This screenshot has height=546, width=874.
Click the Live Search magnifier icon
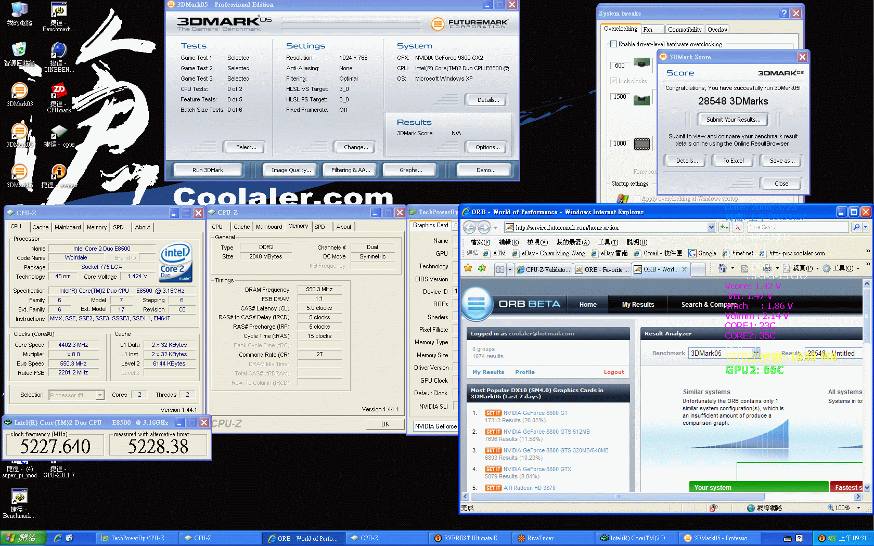tap(856, 227)
